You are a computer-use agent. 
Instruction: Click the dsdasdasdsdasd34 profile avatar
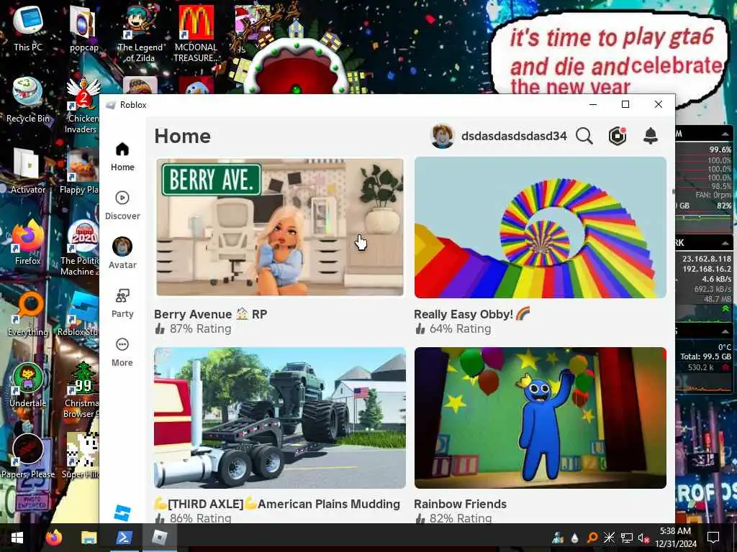443,136
